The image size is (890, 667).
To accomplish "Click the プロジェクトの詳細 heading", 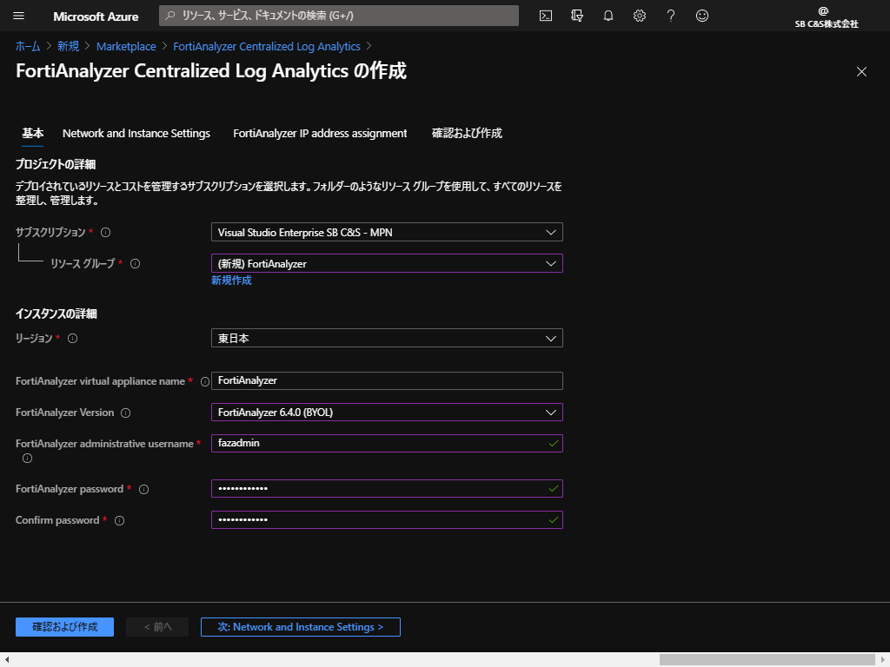I will coord(56,164).
